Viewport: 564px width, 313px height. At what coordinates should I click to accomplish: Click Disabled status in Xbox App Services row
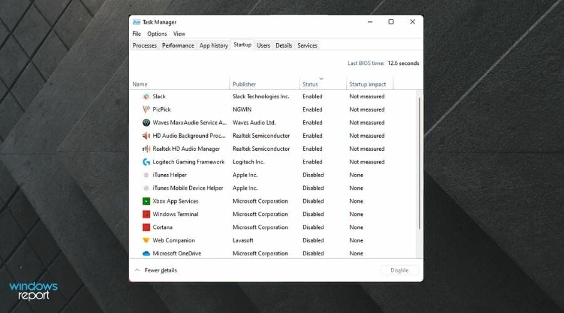313,201
